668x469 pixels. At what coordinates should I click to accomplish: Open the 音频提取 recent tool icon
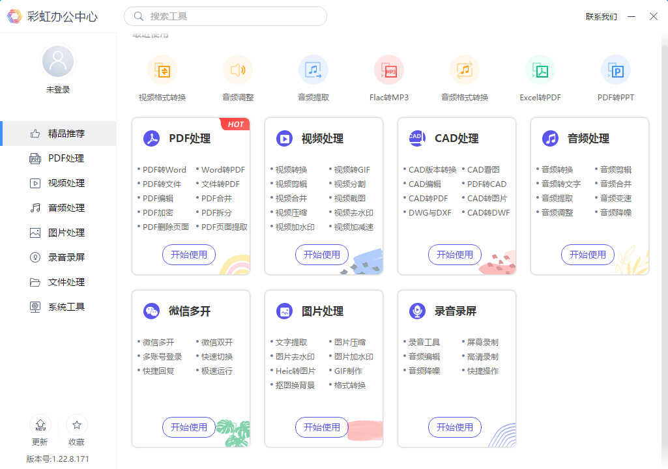[313, 70]
